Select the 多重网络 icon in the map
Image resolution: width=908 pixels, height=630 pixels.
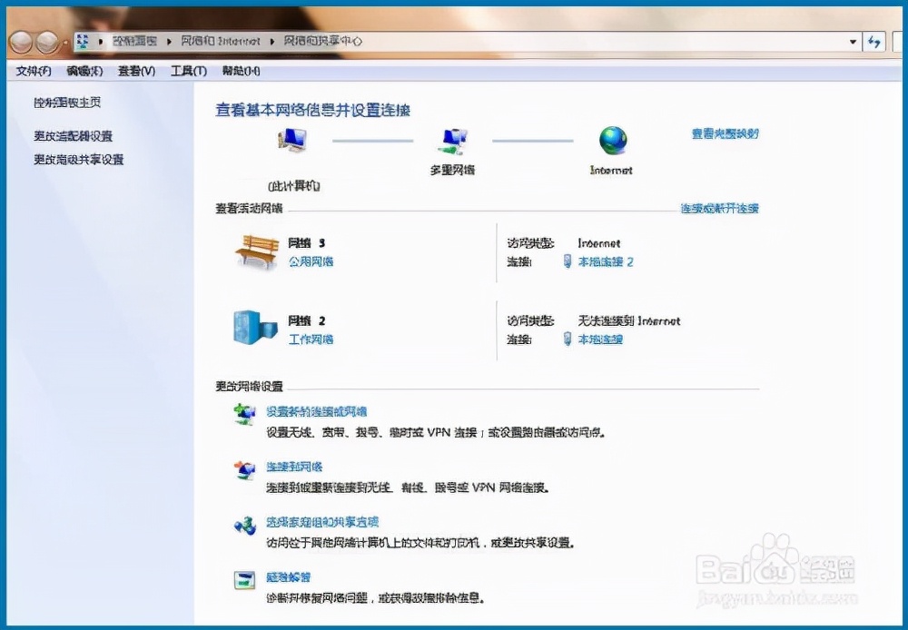tap(452, 141)
